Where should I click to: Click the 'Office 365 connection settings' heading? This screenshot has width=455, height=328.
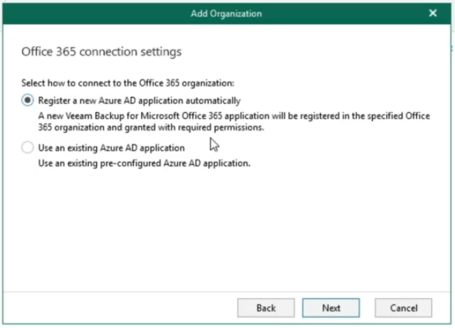click(x=102, y=52)
